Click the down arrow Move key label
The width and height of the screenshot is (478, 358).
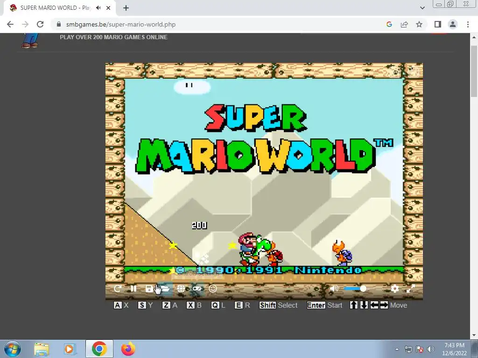coord(364,305)
